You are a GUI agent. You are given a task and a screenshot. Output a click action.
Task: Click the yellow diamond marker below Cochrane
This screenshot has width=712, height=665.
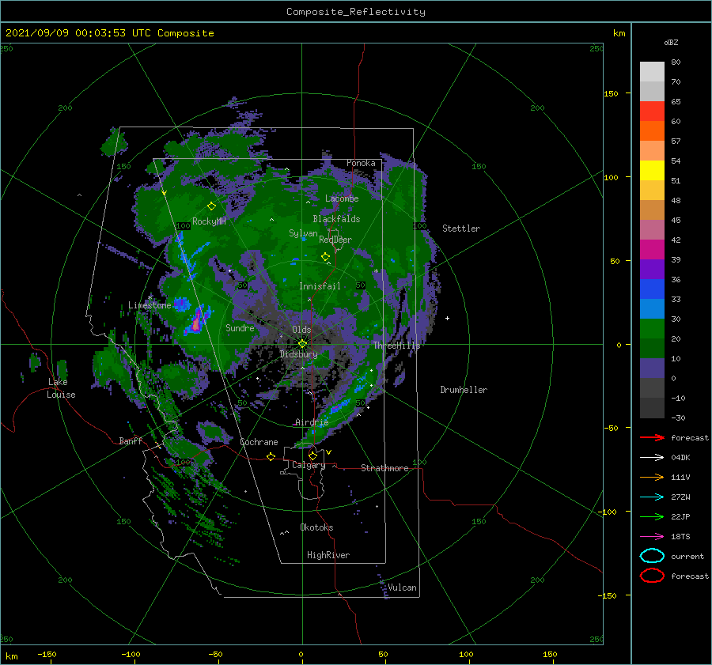[271, 456]
